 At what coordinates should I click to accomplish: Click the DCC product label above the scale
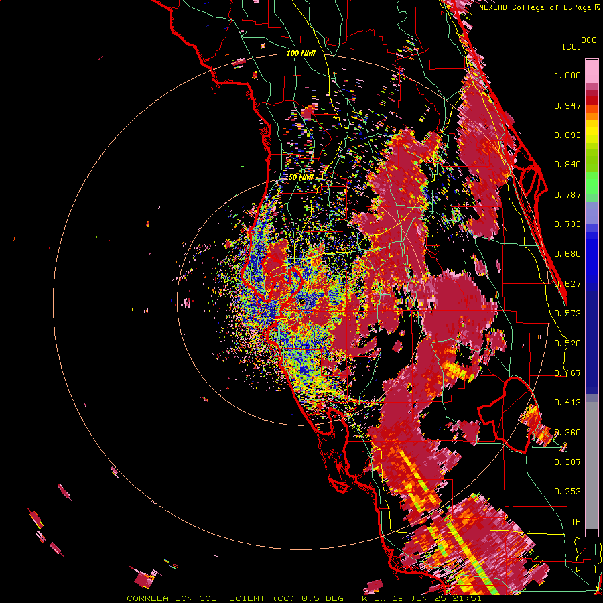click(x=589, y=40)
